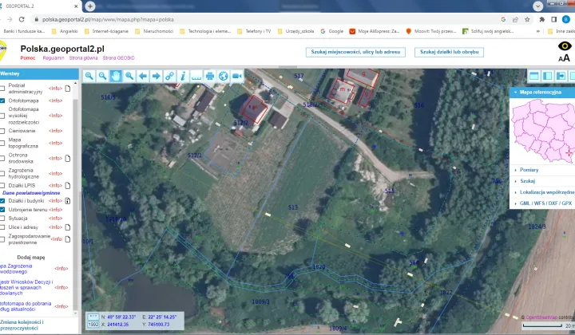Viewport: 575px width, 335px height.
Task: Select the zoom out magnifier tool
Action: point(103,76)
